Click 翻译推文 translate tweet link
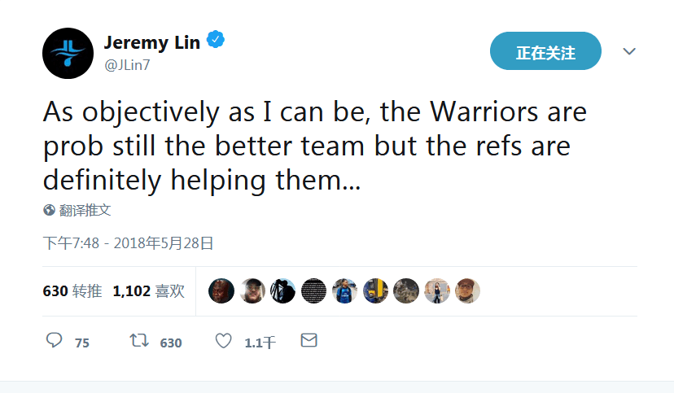 point(85,210)
